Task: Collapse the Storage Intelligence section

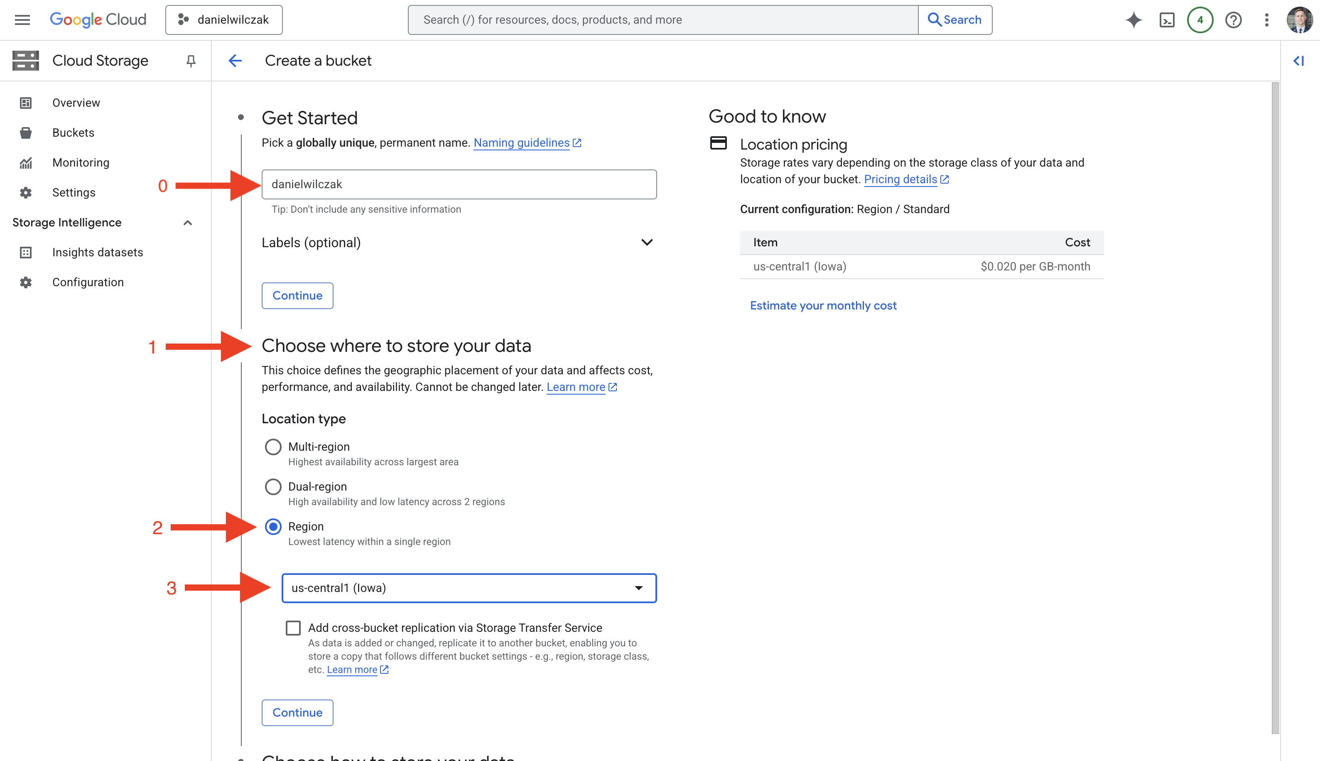Action: pos(188,223)
